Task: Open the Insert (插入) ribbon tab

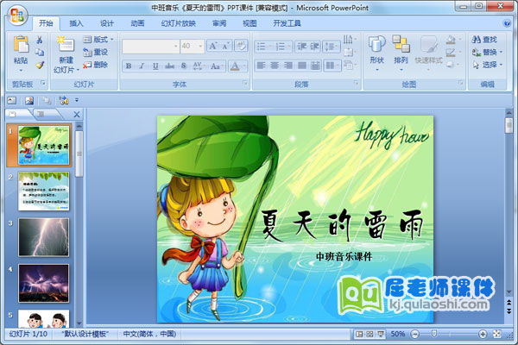Action: pos(76,23)
